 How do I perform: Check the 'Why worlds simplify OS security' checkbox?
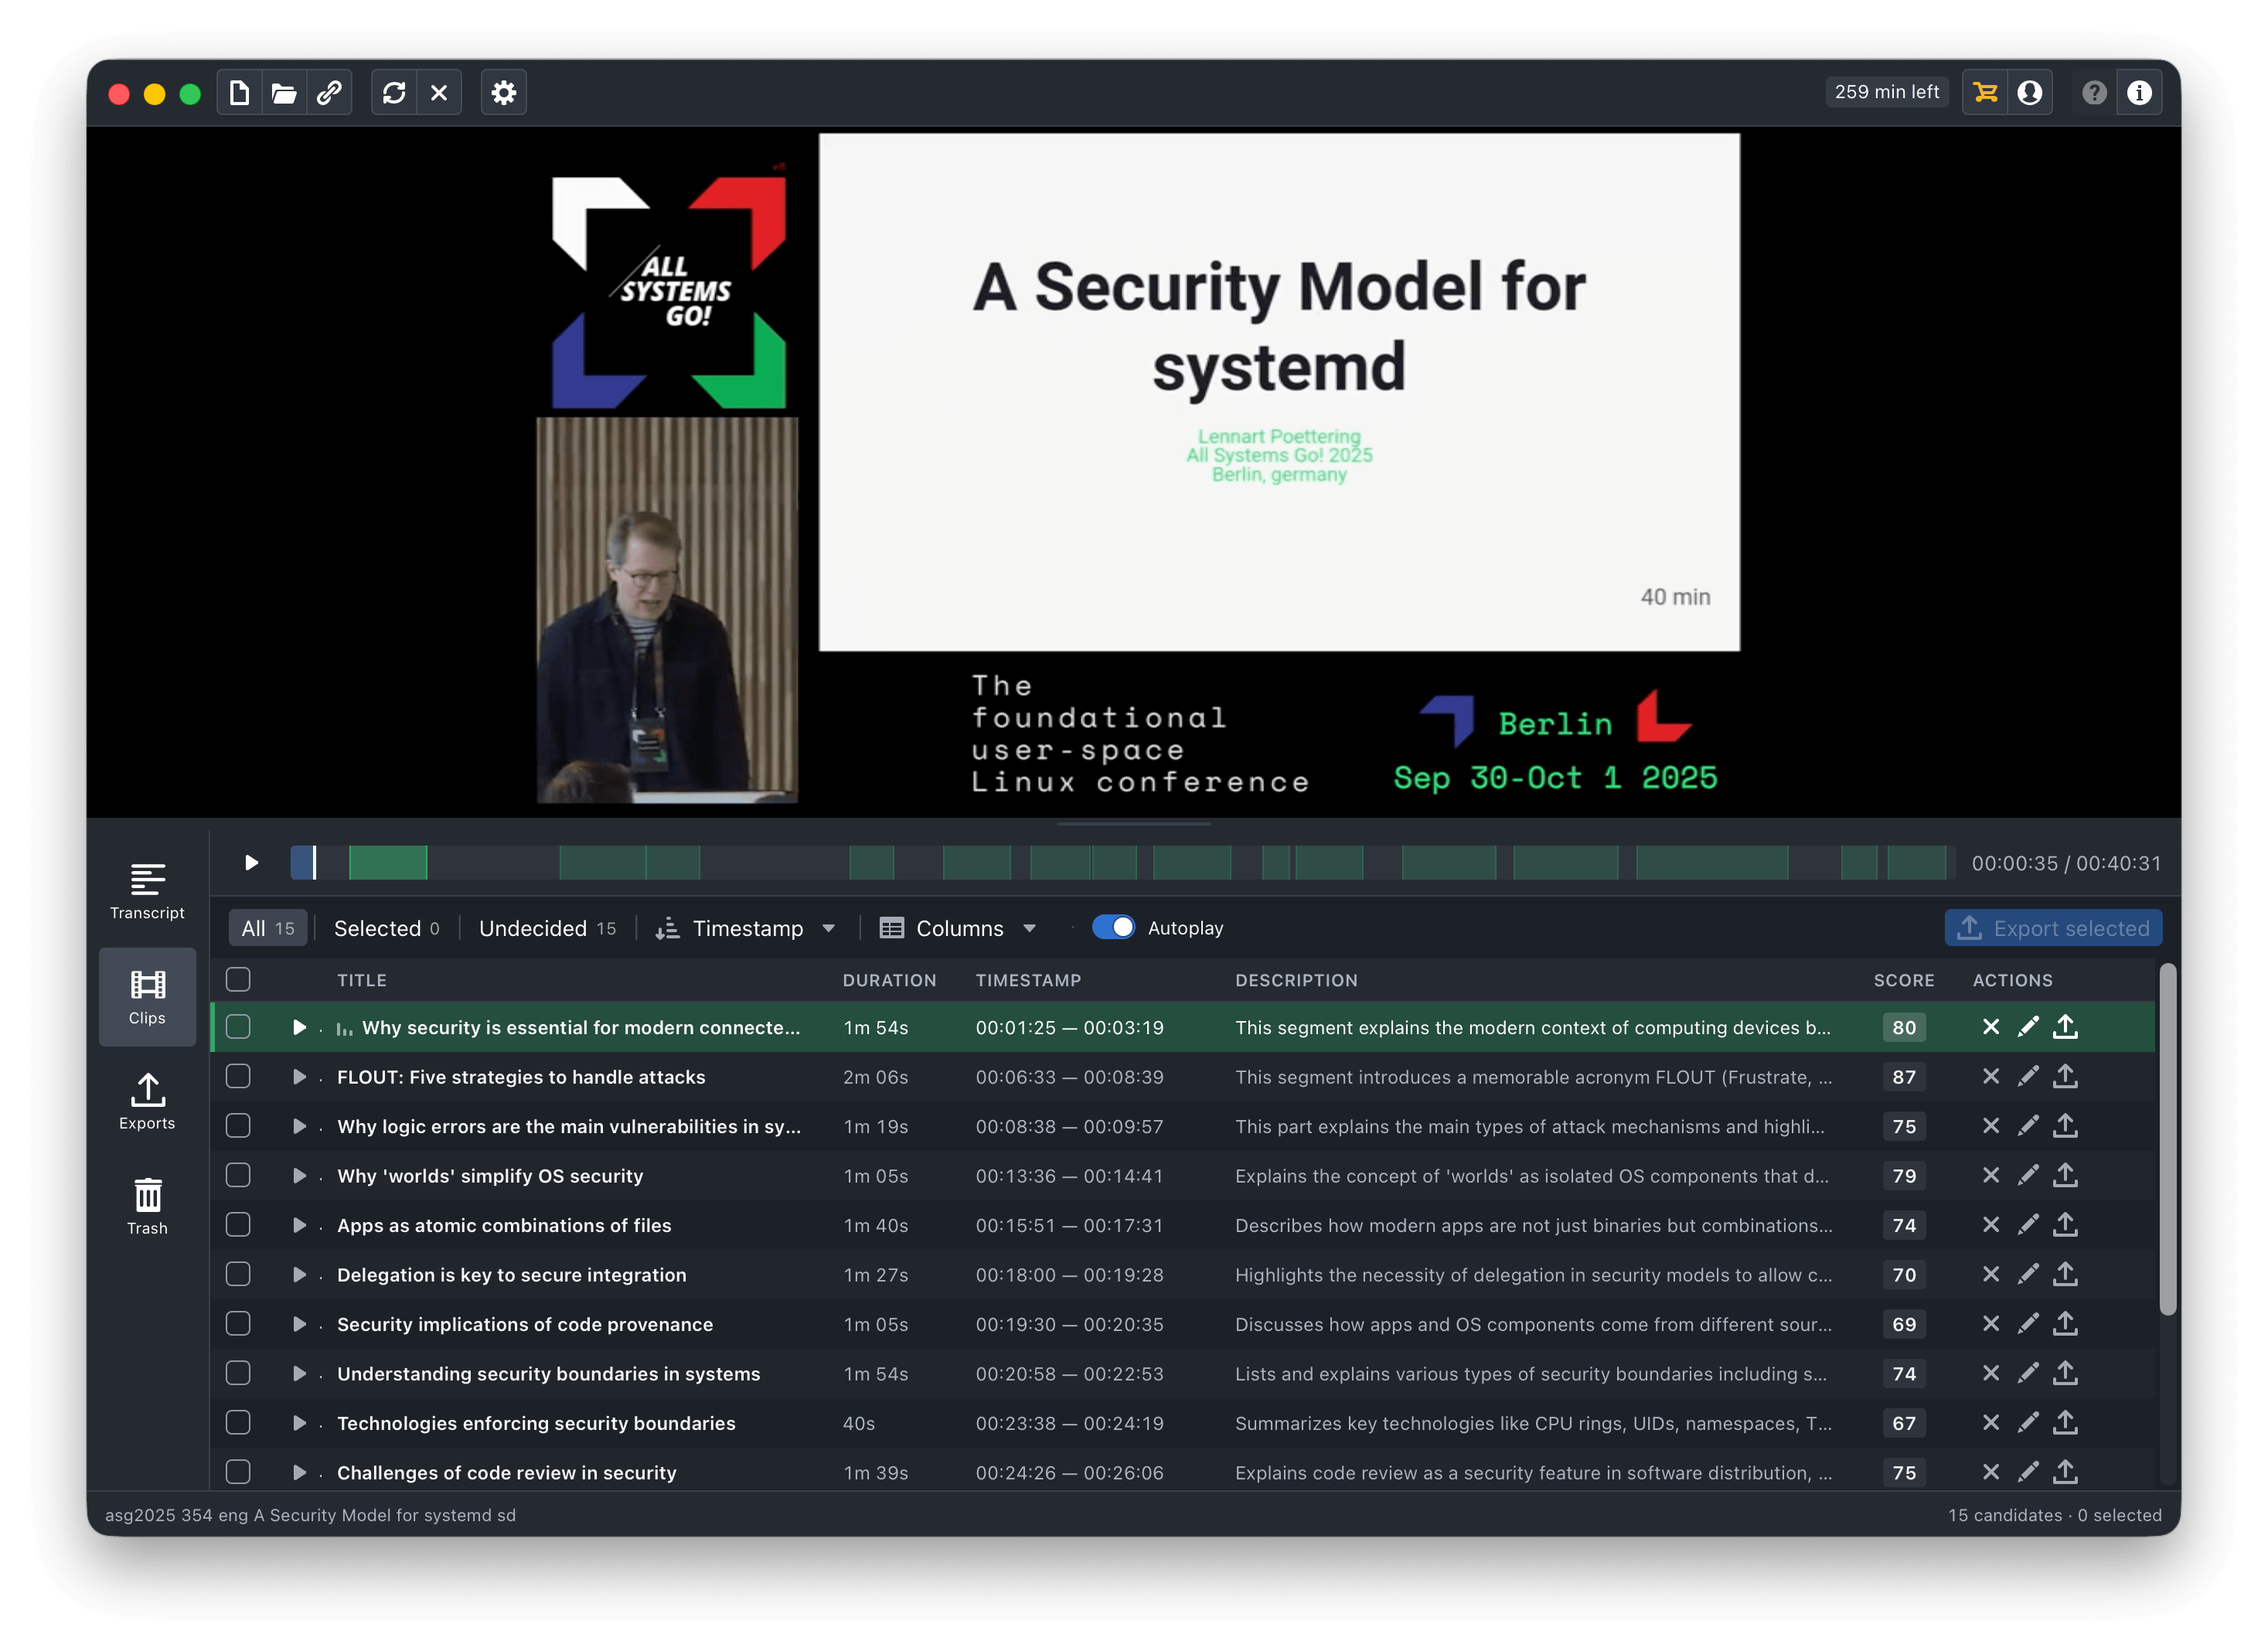(238, 1176)
